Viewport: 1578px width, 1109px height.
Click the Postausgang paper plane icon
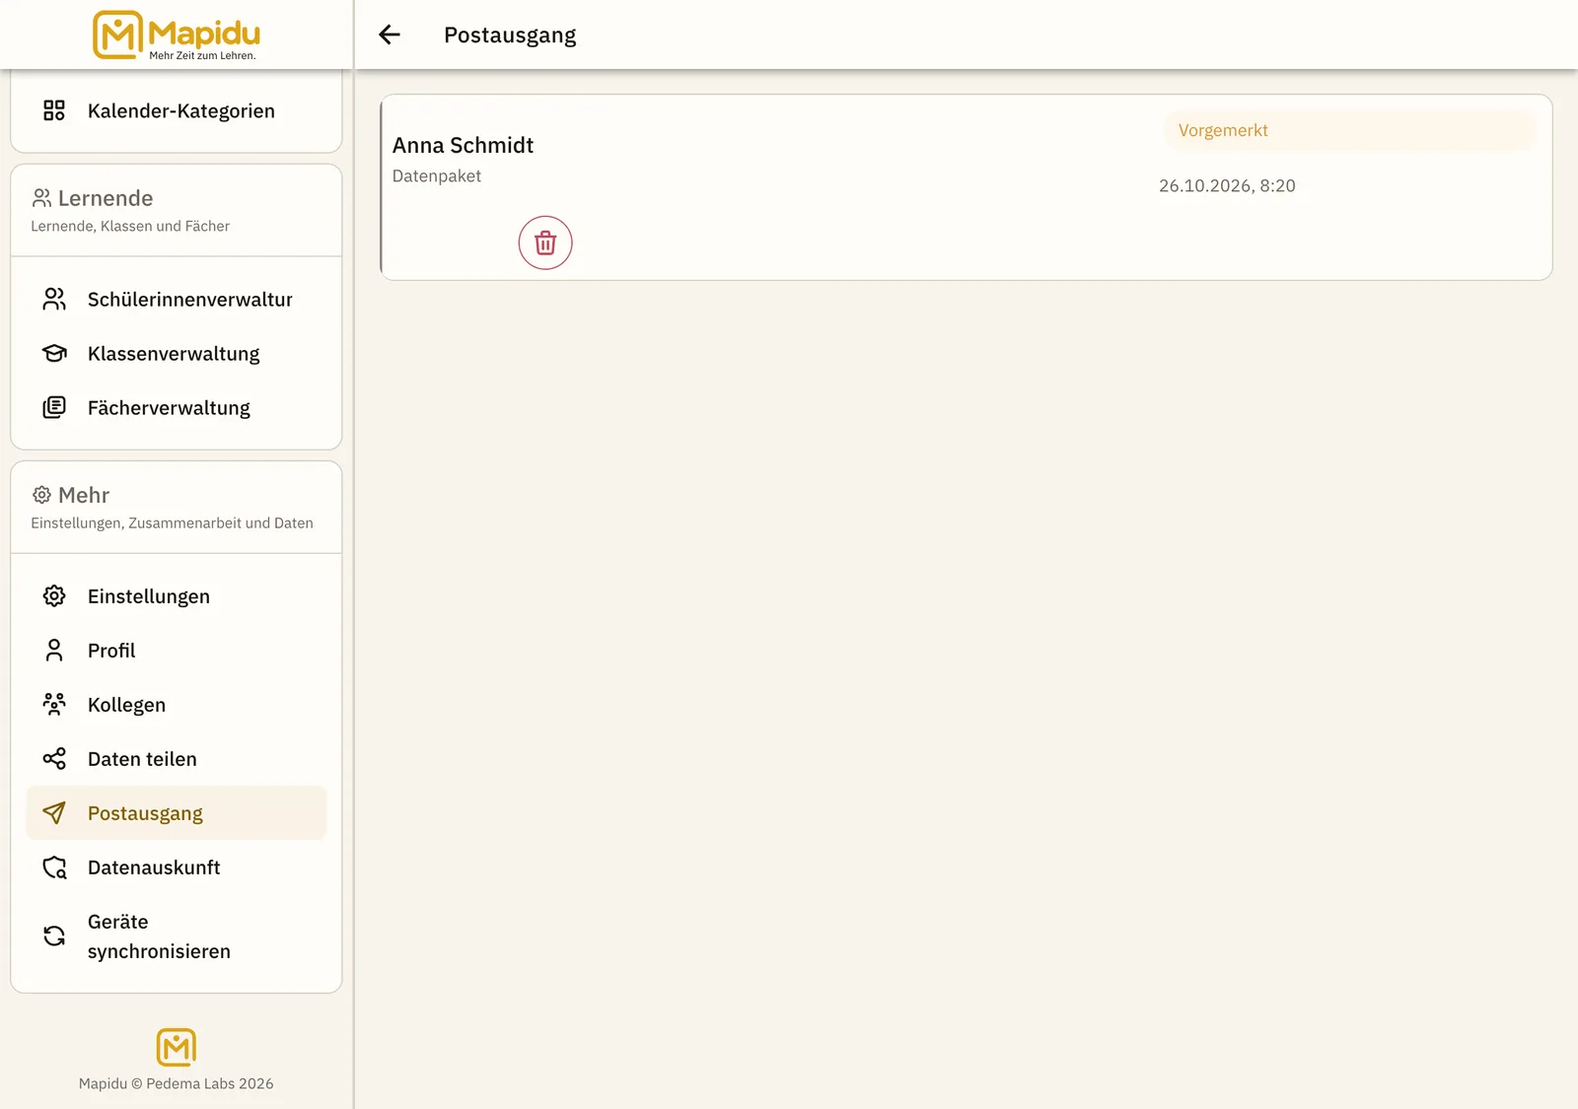tap(54, 812)
